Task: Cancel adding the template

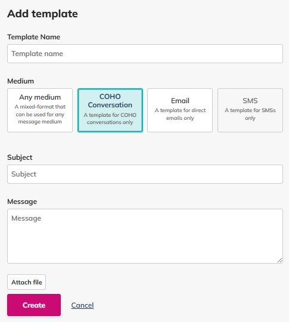Action: tap(82, 305)
